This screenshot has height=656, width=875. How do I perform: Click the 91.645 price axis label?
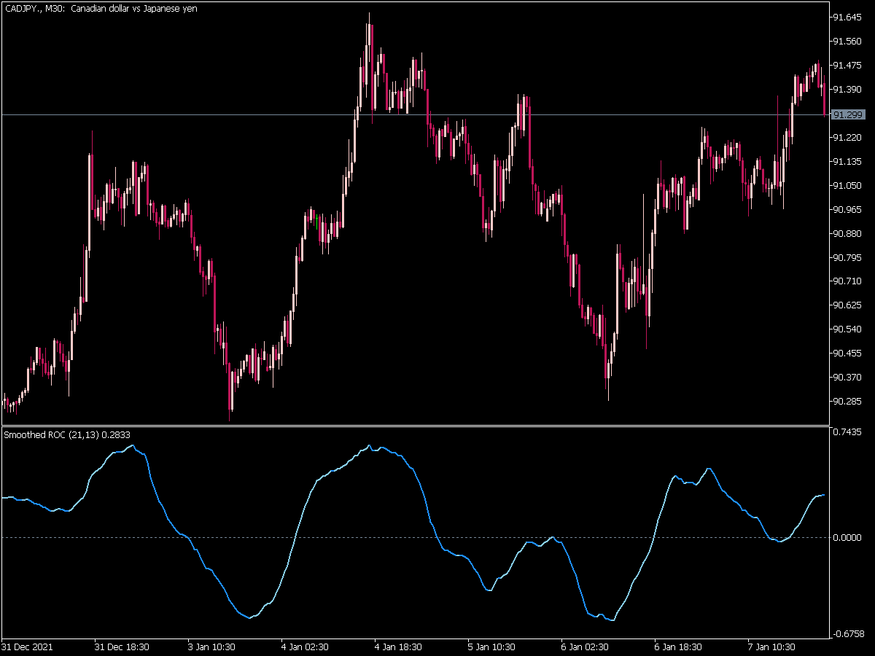pos(847,17)
